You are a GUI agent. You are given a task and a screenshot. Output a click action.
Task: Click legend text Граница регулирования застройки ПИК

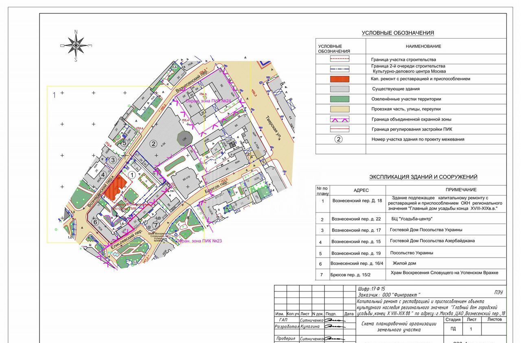coord(412,129)
